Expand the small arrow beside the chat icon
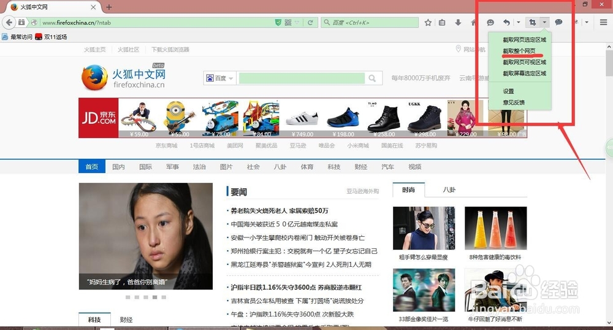 click(587, 22)
